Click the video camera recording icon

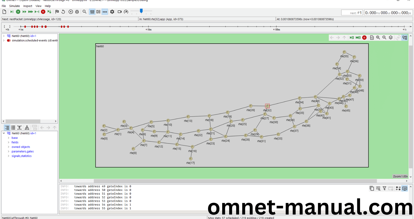point(120,12)
